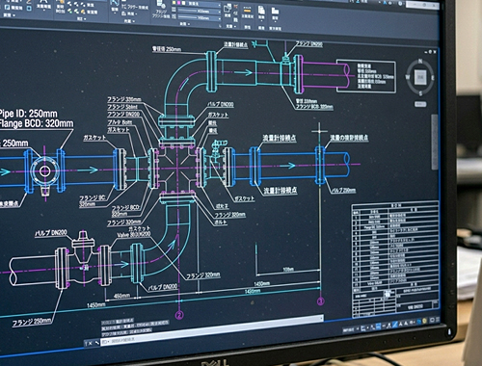
Task: Open the WCS dropdown below the ViewCube
Action: click(x=420, y=104)
